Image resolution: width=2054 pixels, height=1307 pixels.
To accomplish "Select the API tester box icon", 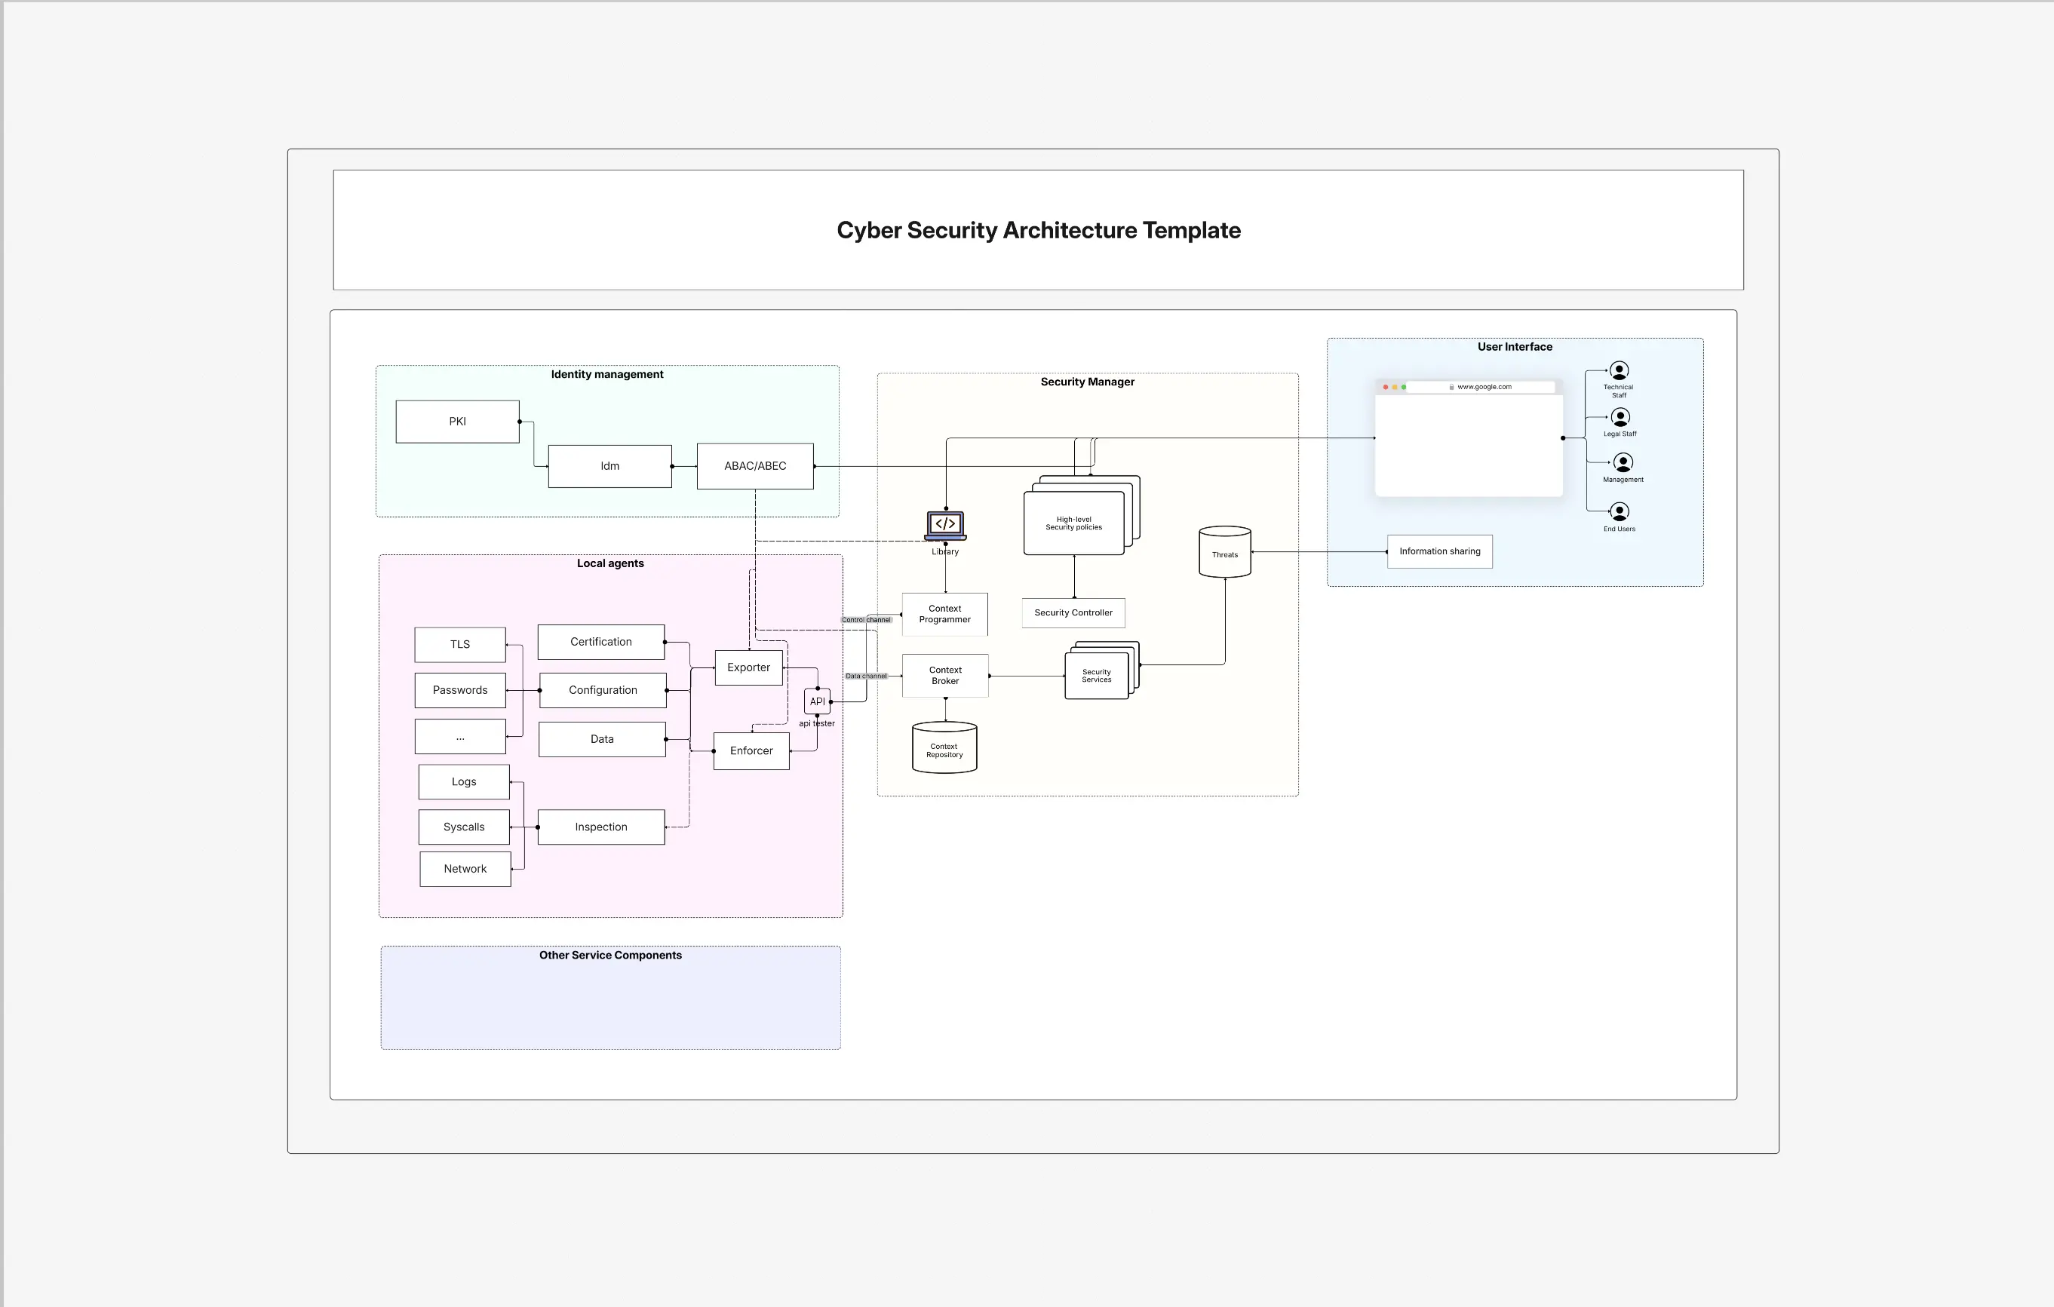I will pyautogui.click(x=817, y=701).
